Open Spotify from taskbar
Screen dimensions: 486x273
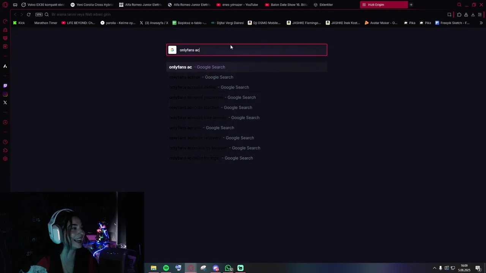(166, 268)
